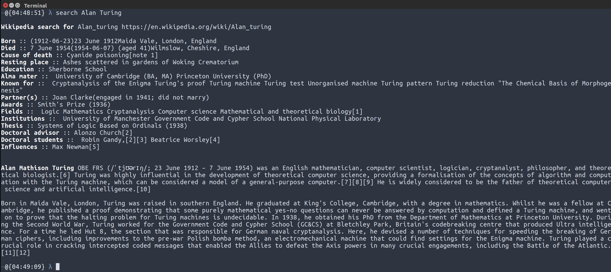Click the [11][12] citation references
The height and width of the screenshot is (272, 611).
[15, 252]
